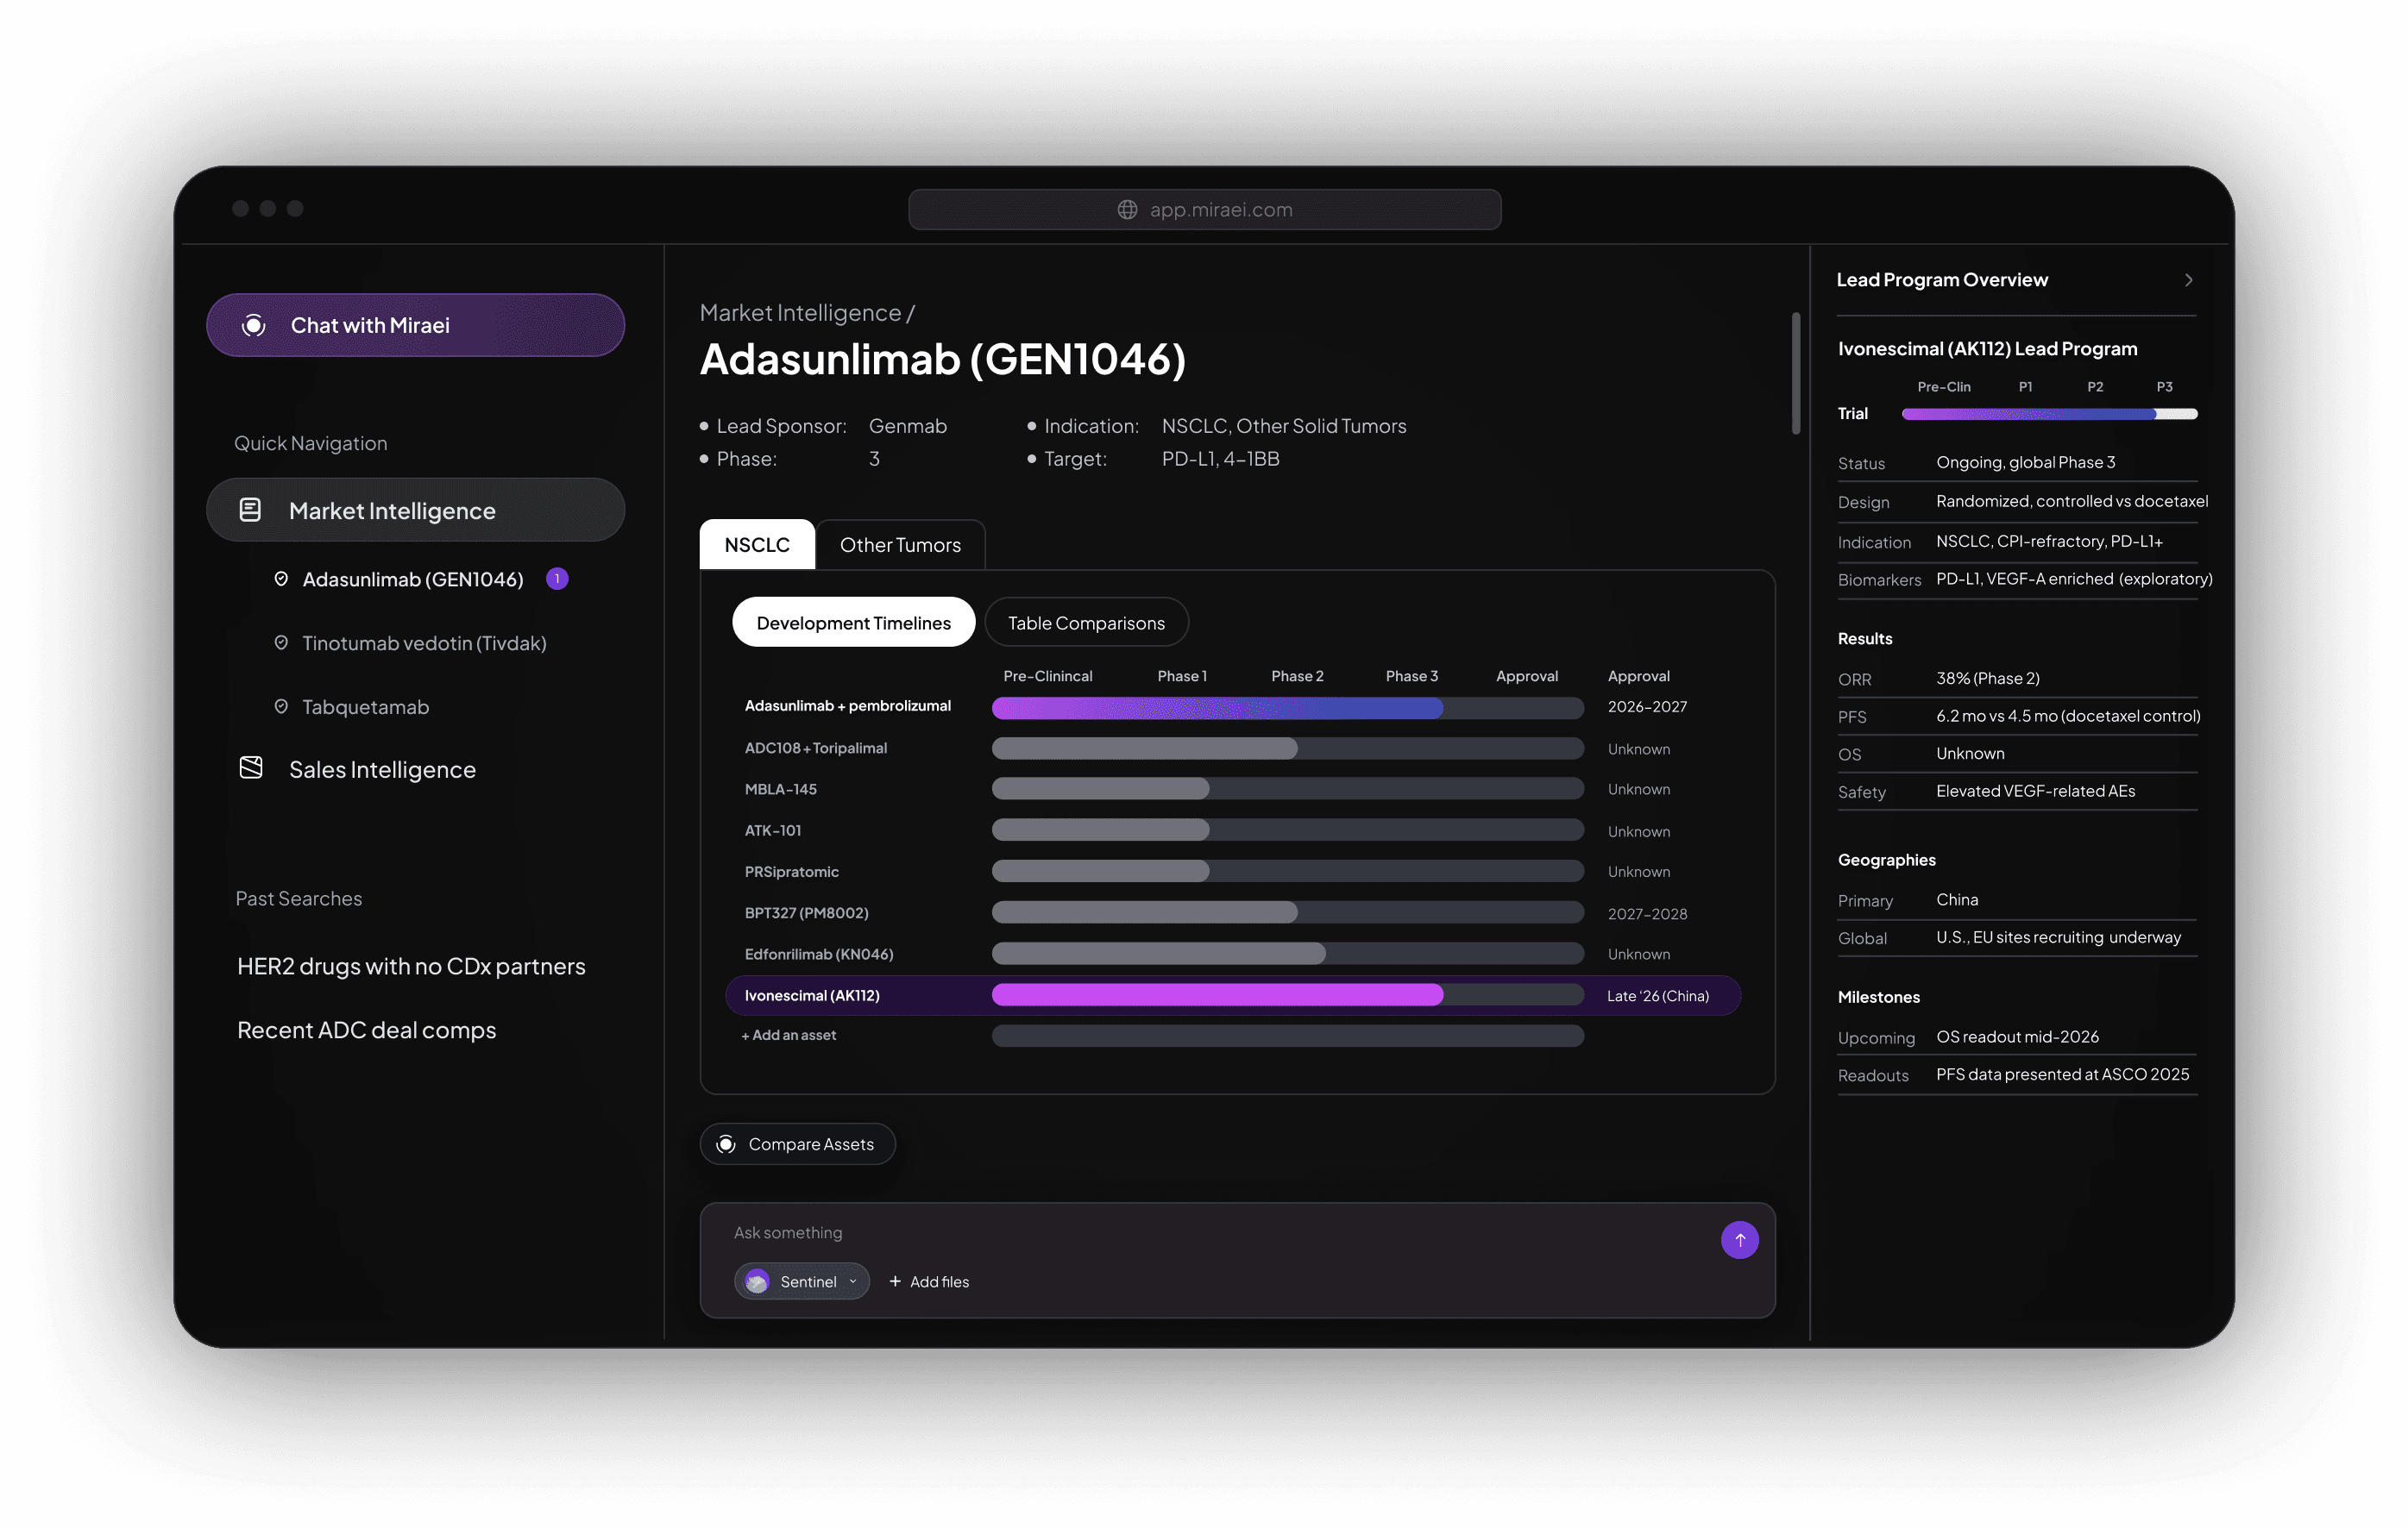This screenshot has width=2408, height=1528.
Task: Click the Miraei chat circle icon
Action: click(254, 325)
